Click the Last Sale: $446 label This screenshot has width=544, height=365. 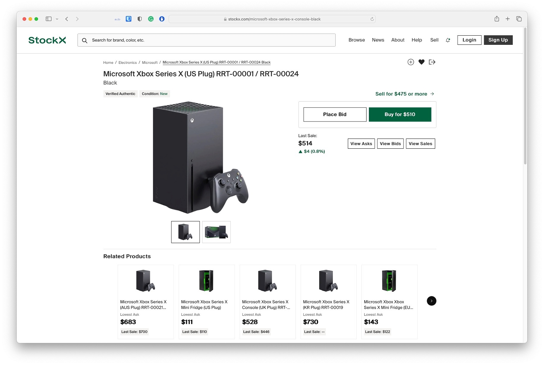[x=256, y=332]
